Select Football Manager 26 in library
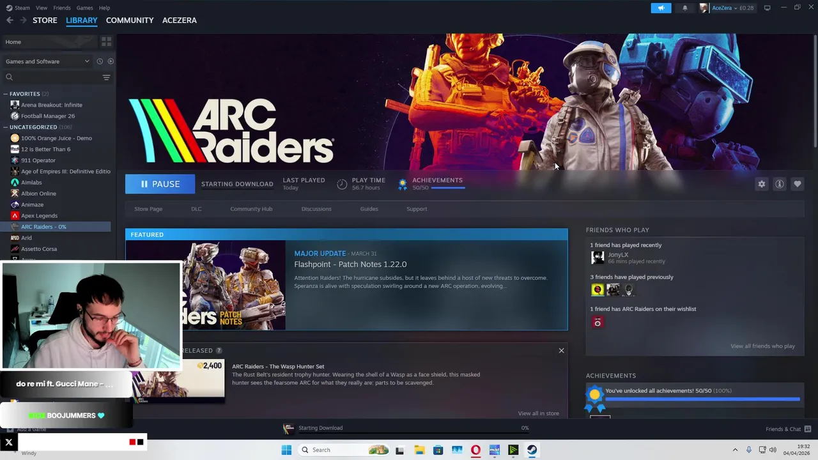This screenshot has width=818, height=460. tap(48, 116)
